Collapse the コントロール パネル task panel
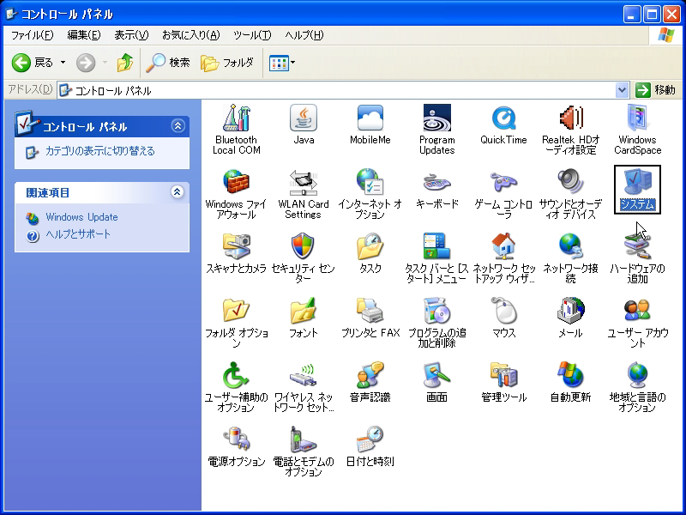 click(x=178, y=126)
